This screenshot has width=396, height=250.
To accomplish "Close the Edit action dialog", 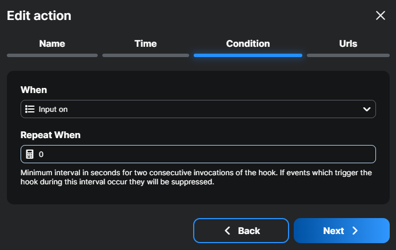I will (x=381, y=15).
